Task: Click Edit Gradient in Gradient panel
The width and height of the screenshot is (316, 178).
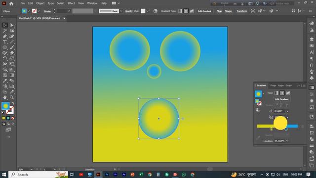Action: (x=282, y=99)
